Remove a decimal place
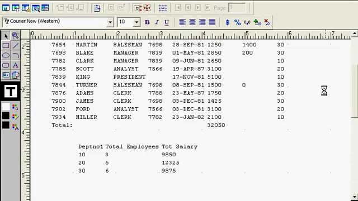Viewport: 358px width, 201px height. (x=267, y=22)
